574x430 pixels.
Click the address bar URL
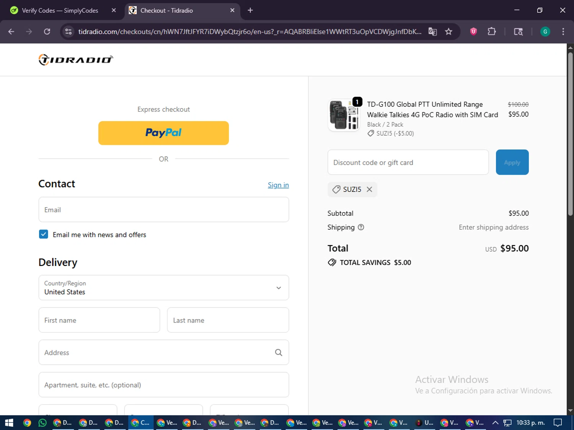coord(249,32)
